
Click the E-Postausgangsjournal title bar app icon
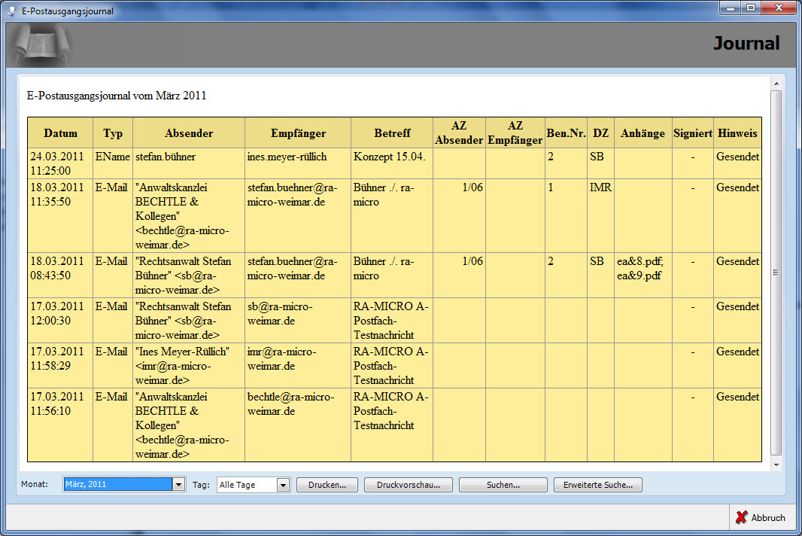coord(12,11)
